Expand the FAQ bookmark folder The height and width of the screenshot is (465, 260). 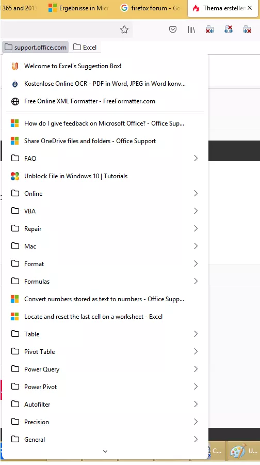click(105, 159)
